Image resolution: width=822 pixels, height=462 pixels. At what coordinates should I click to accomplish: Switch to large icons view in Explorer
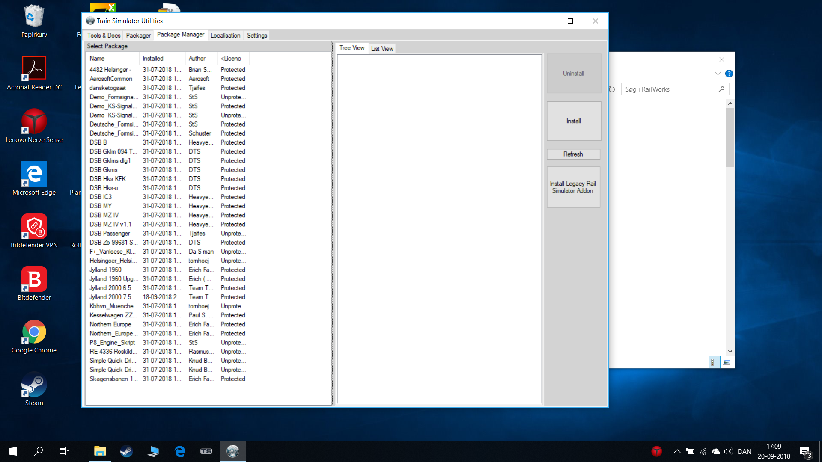tap(727, 362)
